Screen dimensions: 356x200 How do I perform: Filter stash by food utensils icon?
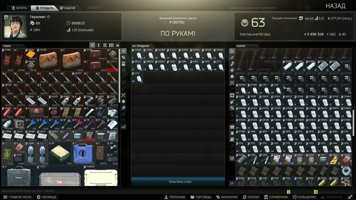point(232,83)
